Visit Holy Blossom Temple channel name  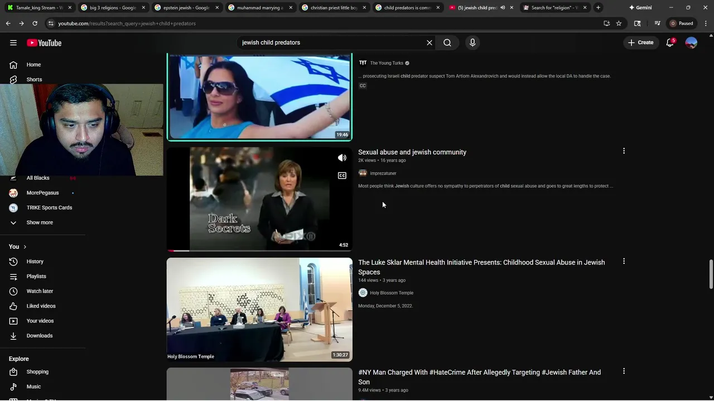click(392, 293)
